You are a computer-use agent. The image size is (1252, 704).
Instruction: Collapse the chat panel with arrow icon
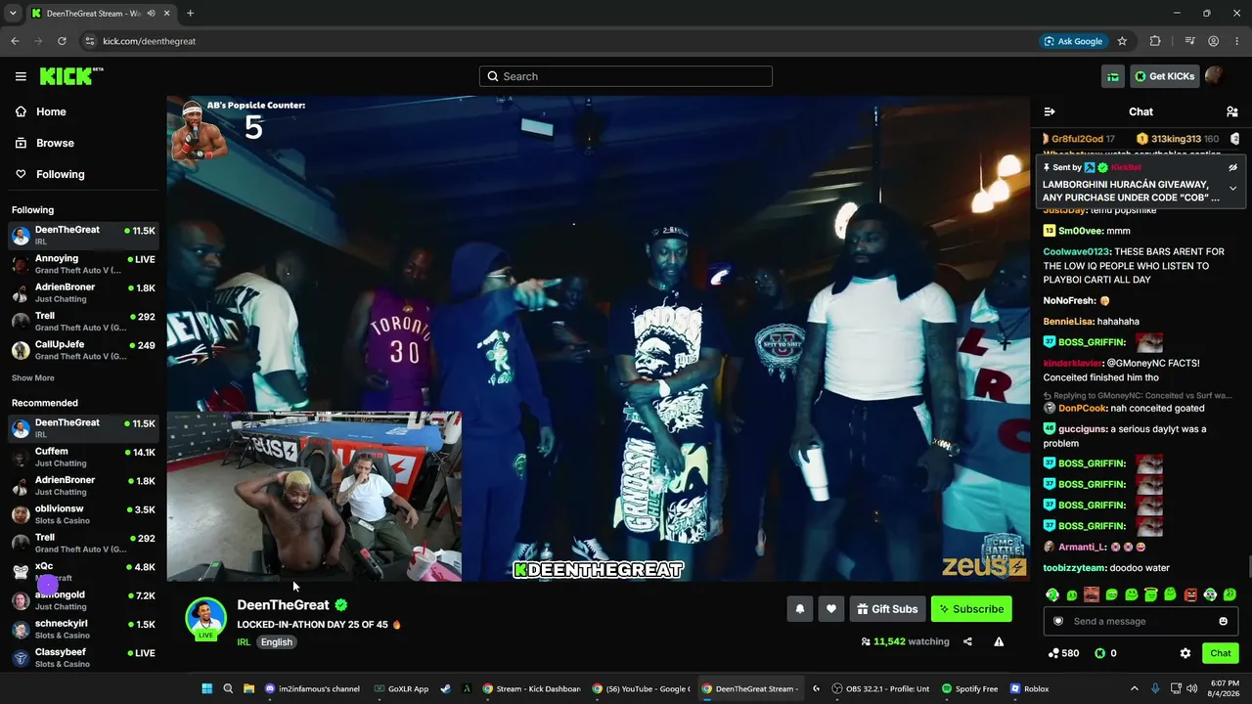pos(1050,111)
